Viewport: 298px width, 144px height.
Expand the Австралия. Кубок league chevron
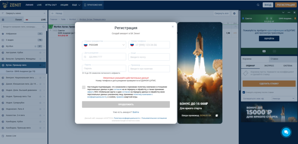[x=44, y=52]
